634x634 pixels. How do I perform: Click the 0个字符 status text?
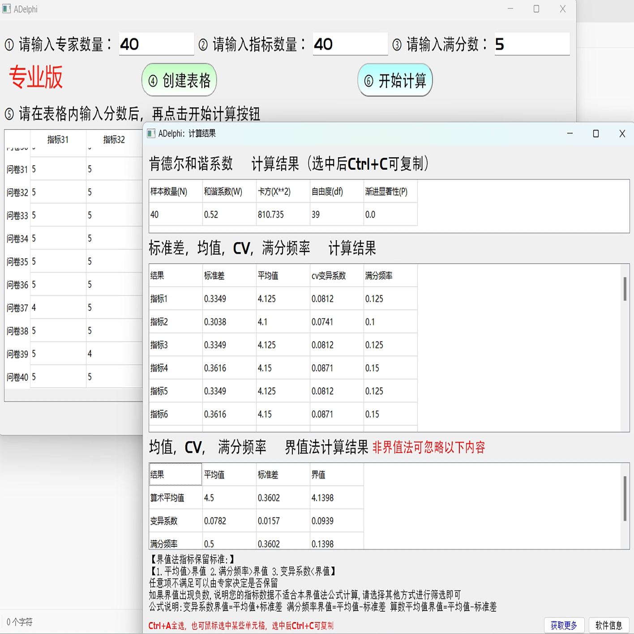pyautogui.click(x=20, y=622)
